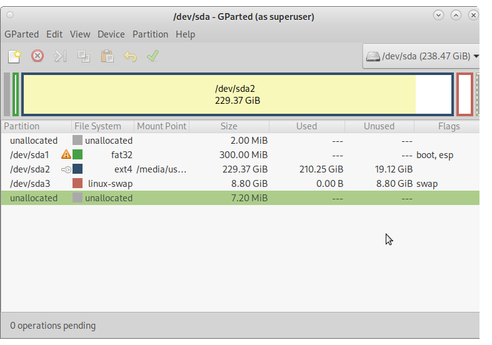The image size is (492, 345).
Task: Click the Copy partition toolbar icon
Action: (83, 56)
